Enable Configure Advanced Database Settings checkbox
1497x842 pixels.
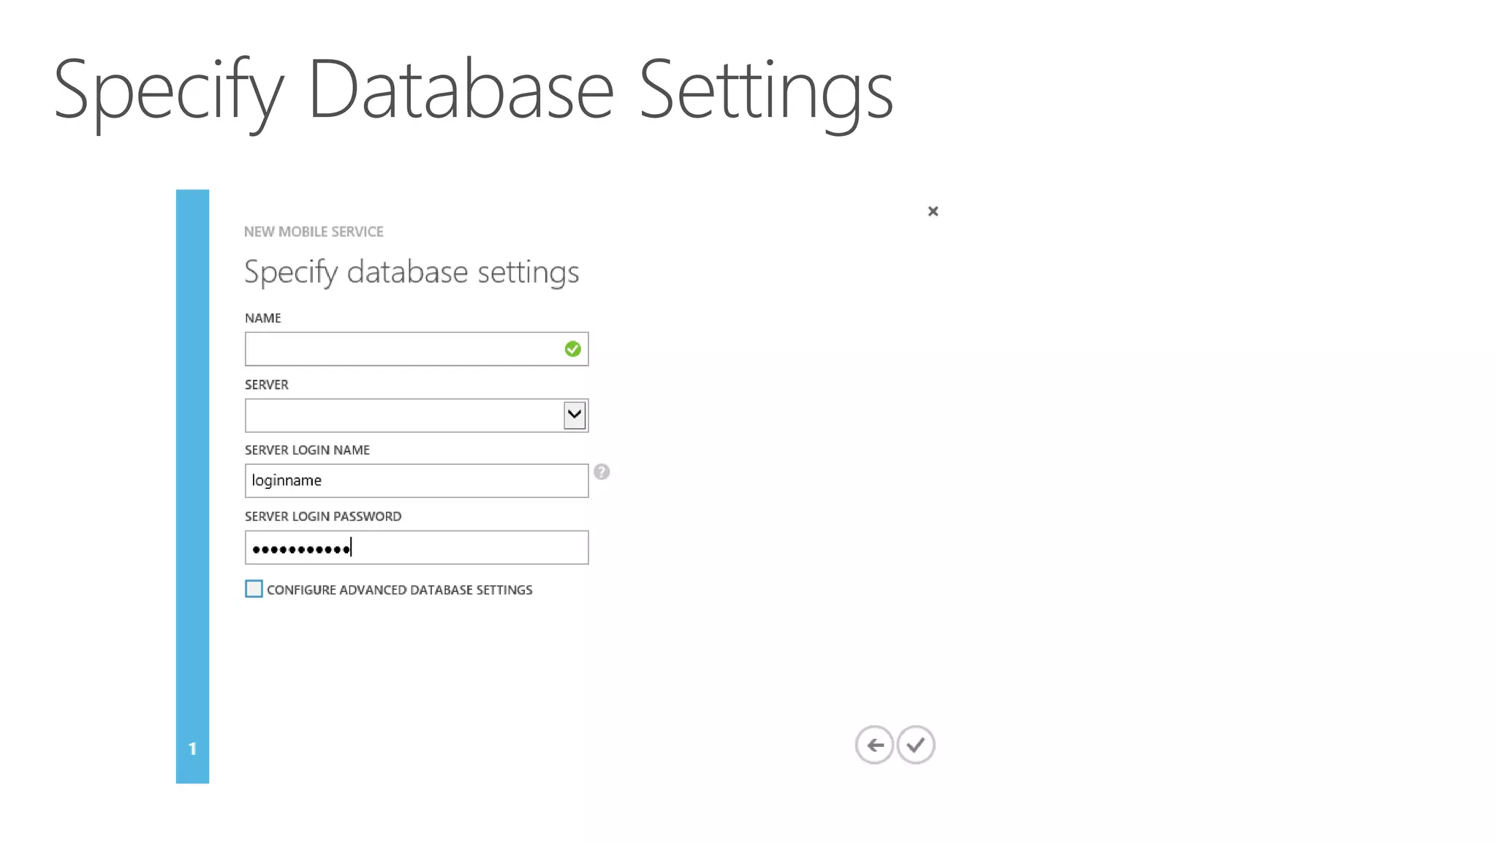pyautogui.click(x=254, y=589)
